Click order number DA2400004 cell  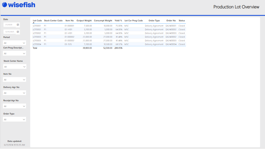[x=171, y=44]
